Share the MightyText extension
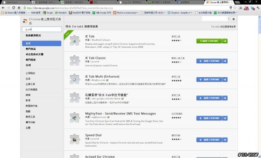Screen dimensions: 261x158 click(x=225, y=118)
